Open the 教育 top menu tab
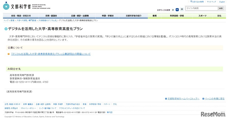The width and height of the screenshot is (229, 120). pos(154,15)
